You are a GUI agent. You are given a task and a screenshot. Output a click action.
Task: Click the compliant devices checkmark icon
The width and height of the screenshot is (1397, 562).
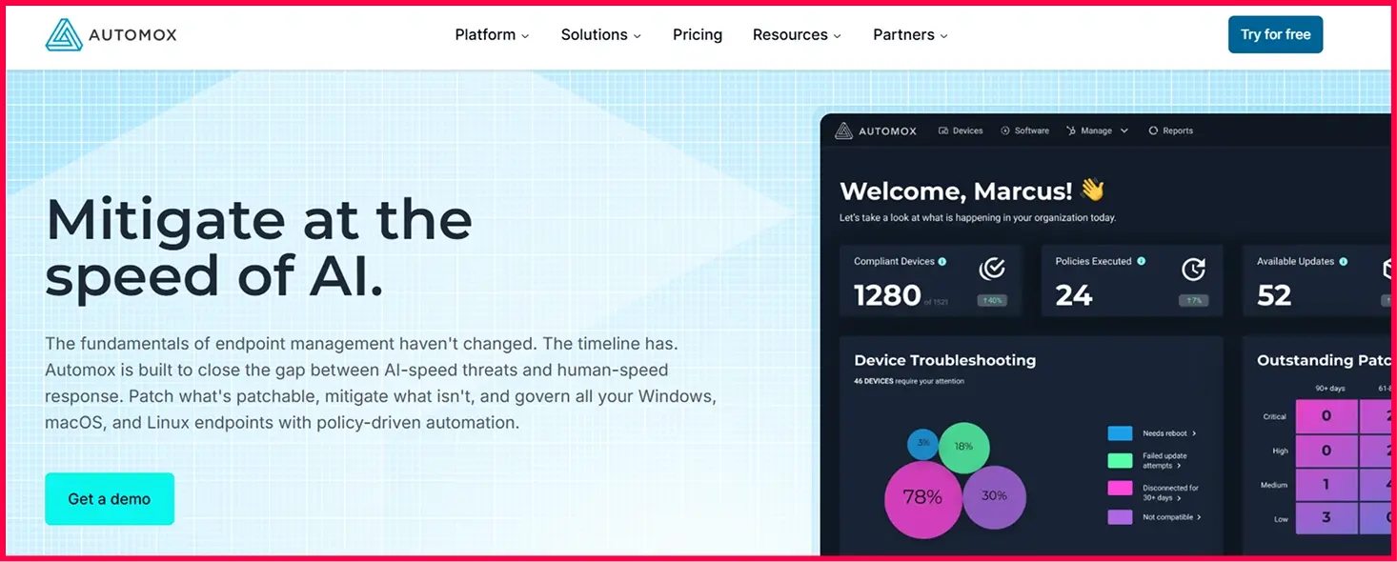[x=992, y=270]
